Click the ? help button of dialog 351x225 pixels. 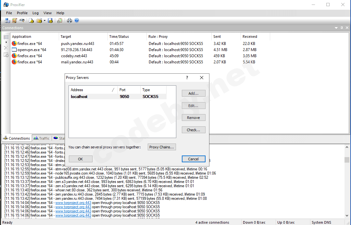(x=187, y=78)
